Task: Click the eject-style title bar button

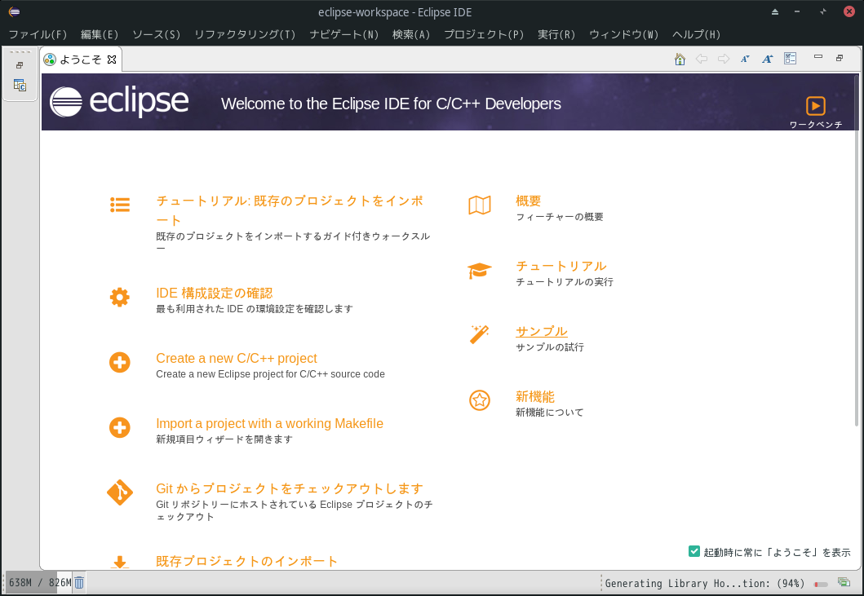Action: (775, 11)
